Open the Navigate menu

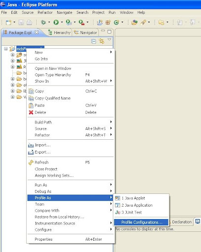click(65, 12)
